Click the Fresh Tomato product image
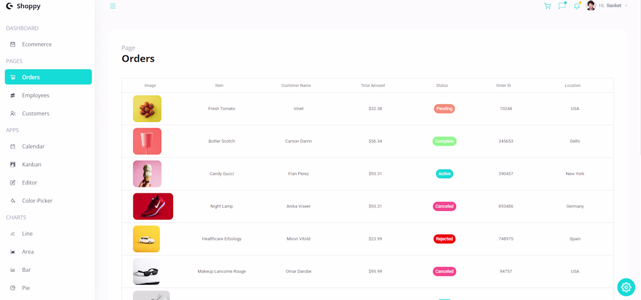This screenshot has width=641, height=300. [x=147, y=109]
